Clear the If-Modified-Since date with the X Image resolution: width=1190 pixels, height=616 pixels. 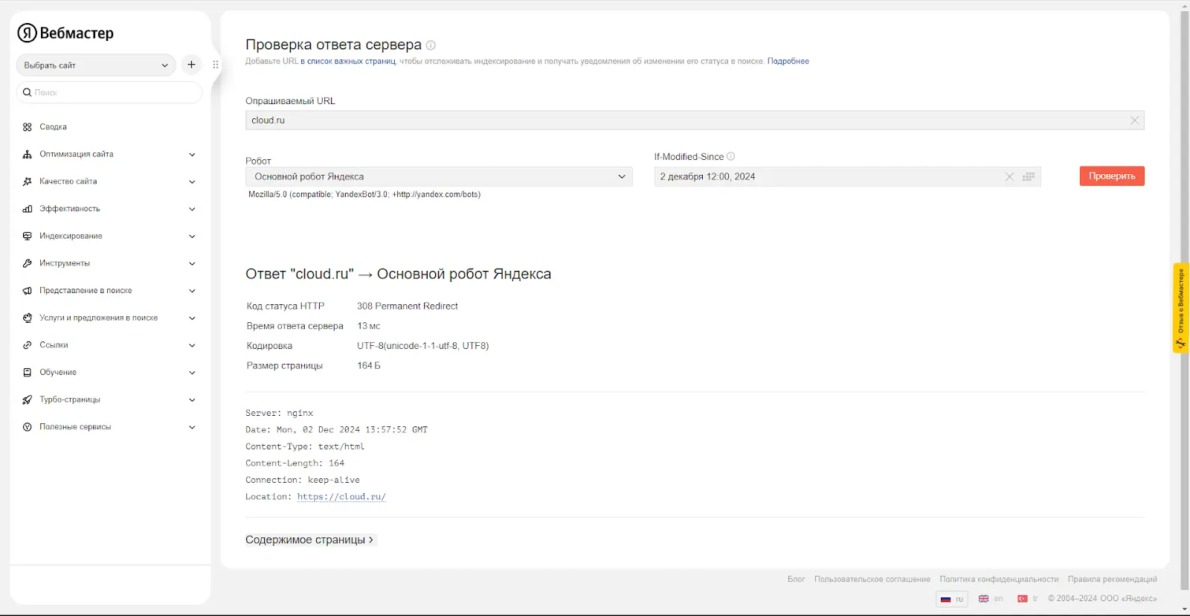[1009, 177]
